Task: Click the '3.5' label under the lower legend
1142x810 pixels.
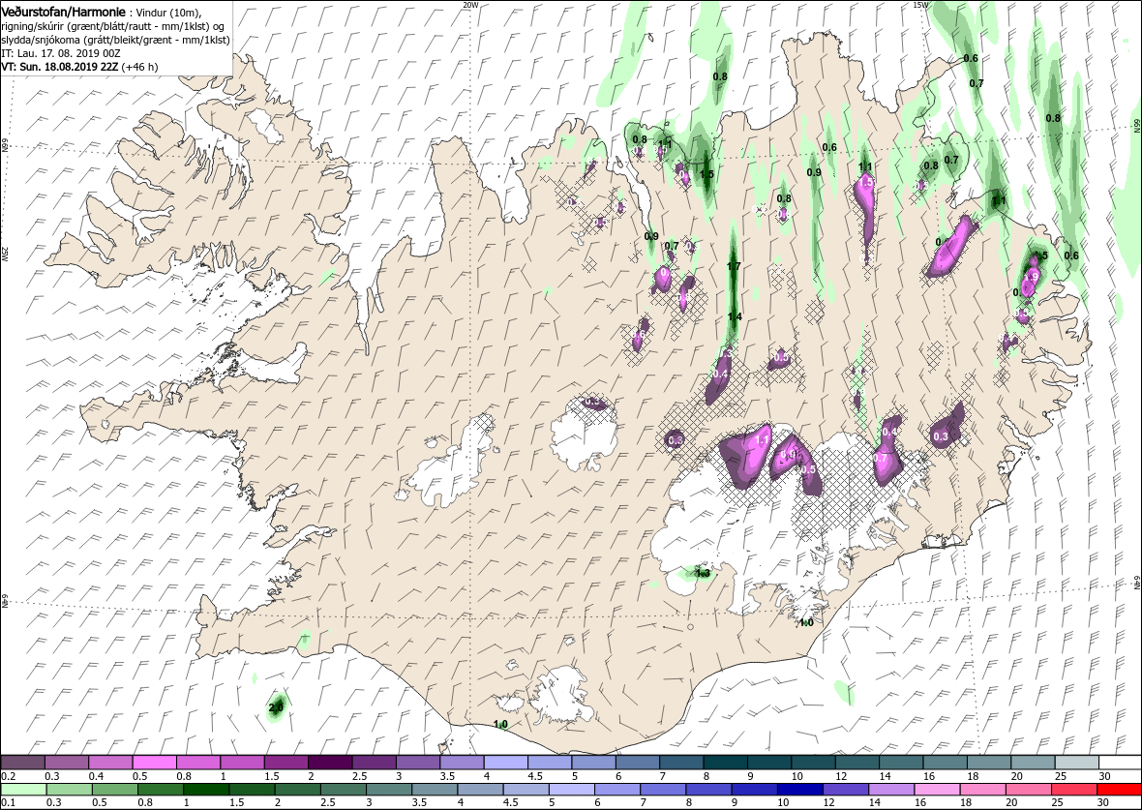Action: [x=420, y=803]
